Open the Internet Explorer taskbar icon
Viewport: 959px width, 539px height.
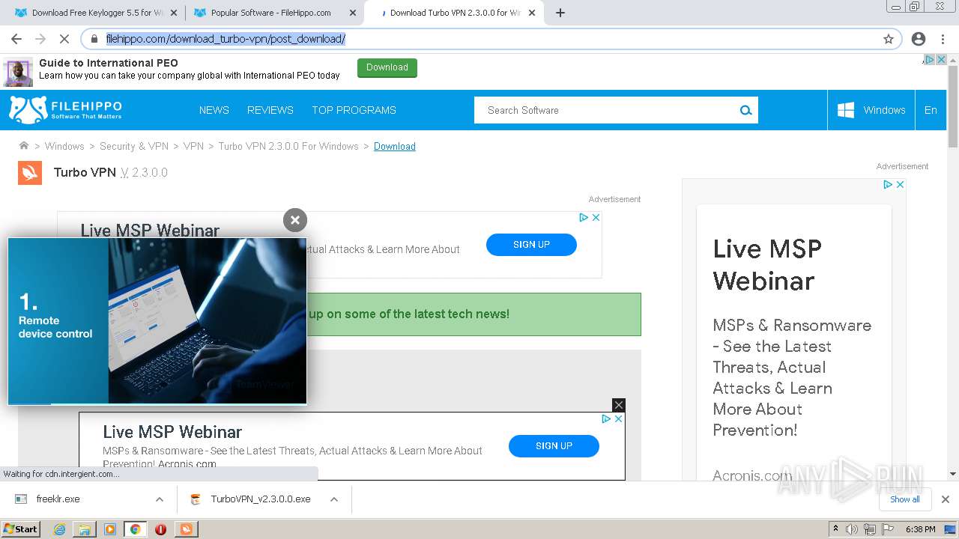click(59, 529)
